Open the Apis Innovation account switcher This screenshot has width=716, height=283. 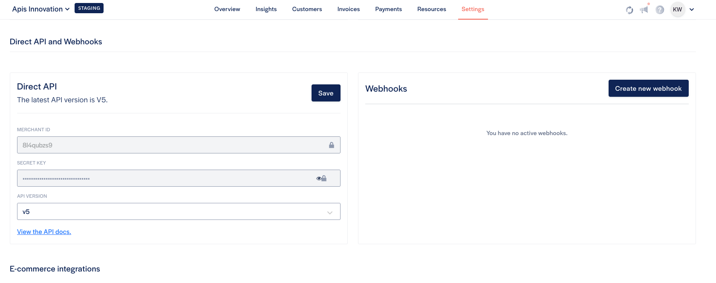click(40, 9)
